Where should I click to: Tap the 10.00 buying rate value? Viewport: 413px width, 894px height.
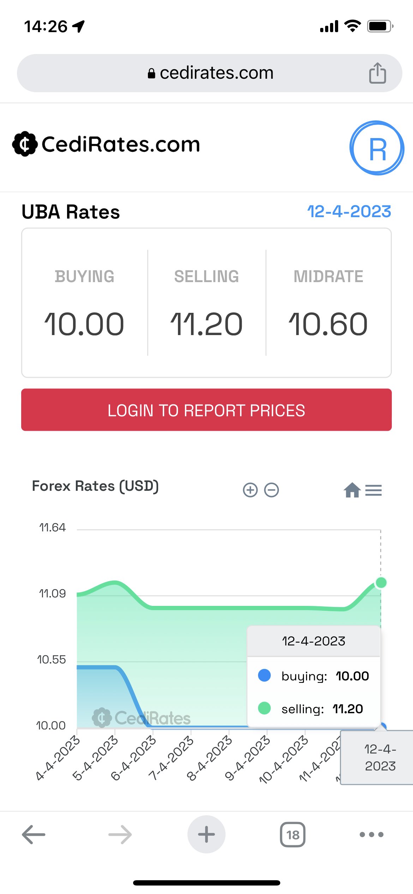[84, 324]
